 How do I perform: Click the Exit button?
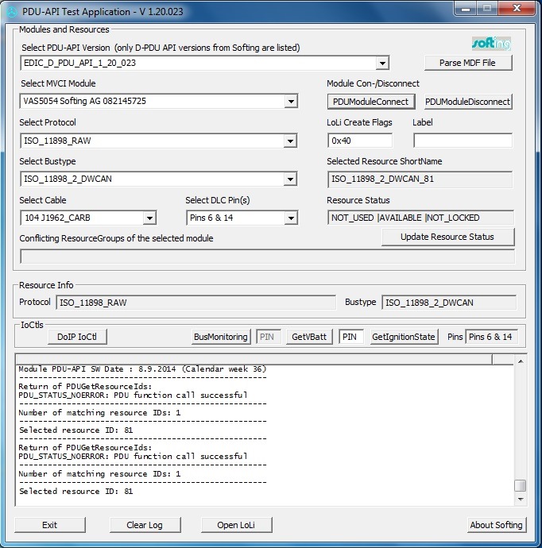(x=50, y=525)
